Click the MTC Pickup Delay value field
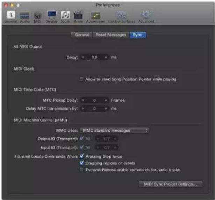Screen dimensions: 215x200 (94, 100)
